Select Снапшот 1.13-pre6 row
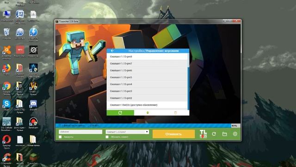 tap(147, 71)
